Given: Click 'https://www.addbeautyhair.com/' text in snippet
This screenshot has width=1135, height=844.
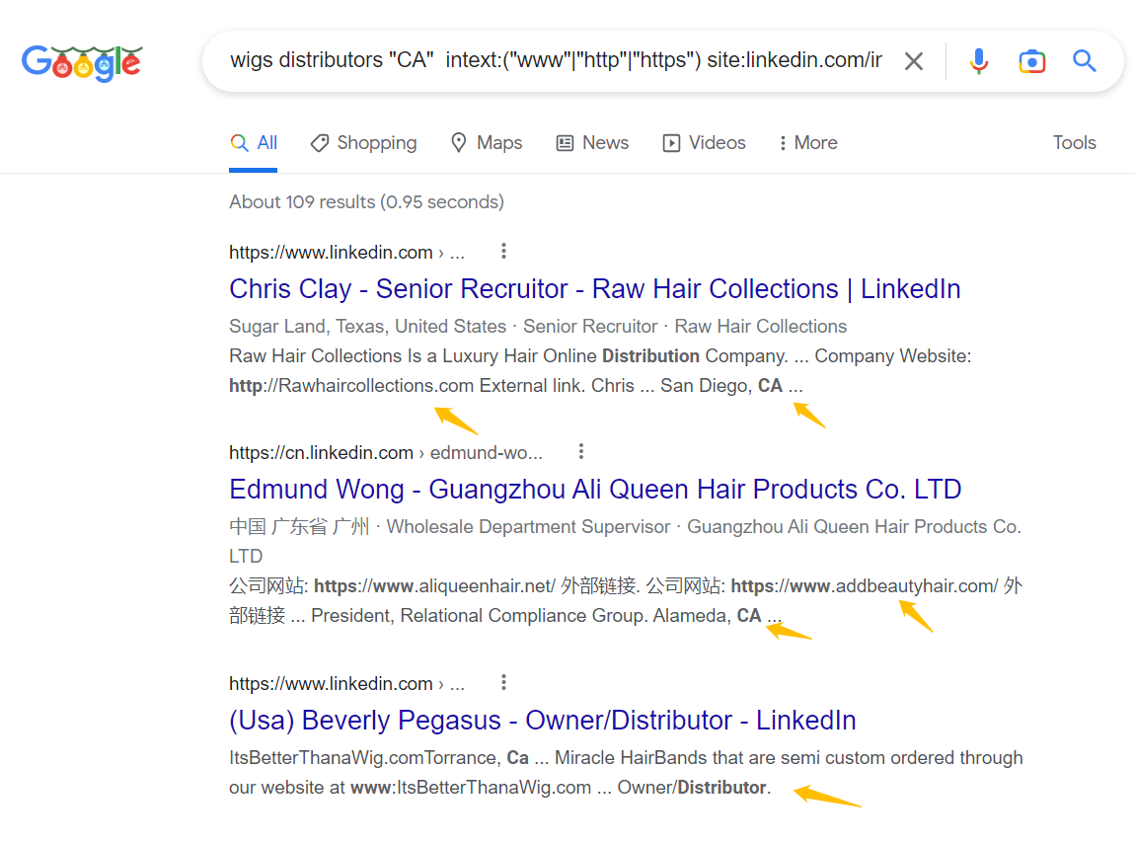Looking at the screenshot, I should (x=865, y=585).
